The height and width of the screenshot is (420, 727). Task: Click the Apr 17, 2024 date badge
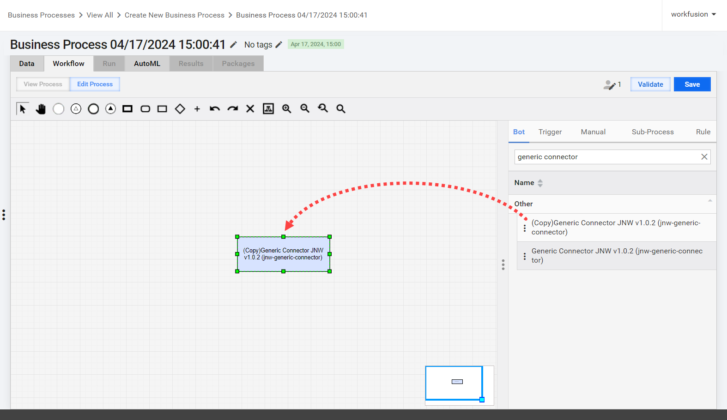click(316, 44)
